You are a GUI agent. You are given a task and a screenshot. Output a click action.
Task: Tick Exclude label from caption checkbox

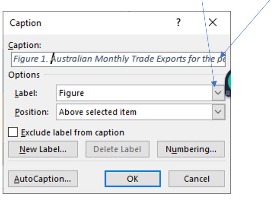click(x=13, y=133)
